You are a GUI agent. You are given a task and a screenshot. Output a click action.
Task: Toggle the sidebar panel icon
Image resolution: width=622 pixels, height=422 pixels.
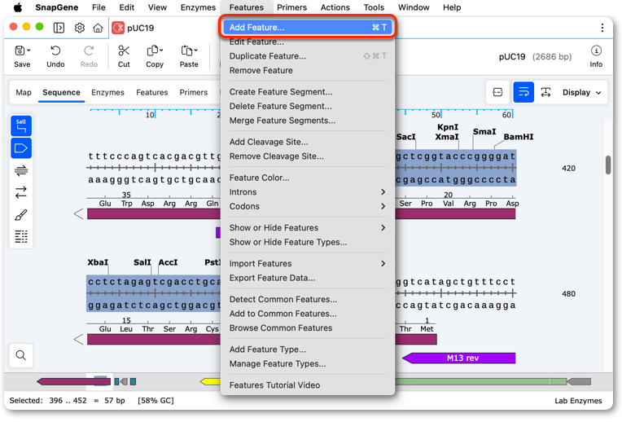pos(59,28)
